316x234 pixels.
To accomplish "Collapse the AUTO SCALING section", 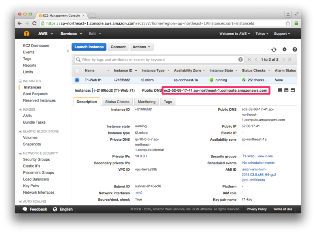I will (20, 202).
